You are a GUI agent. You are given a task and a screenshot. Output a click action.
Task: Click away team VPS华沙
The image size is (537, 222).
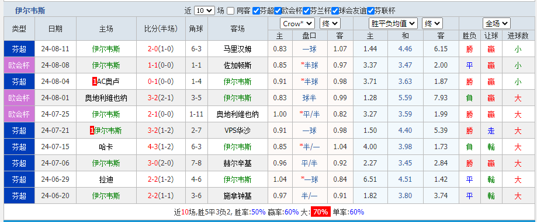pyautogui.click(x=238, y=131)
